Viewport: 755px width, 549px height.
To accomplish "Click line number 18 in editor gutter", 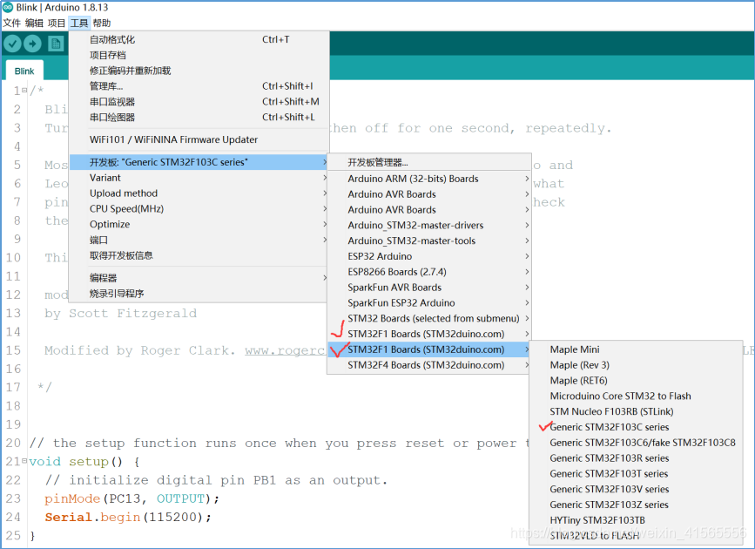I will click(x=13, y=406).
